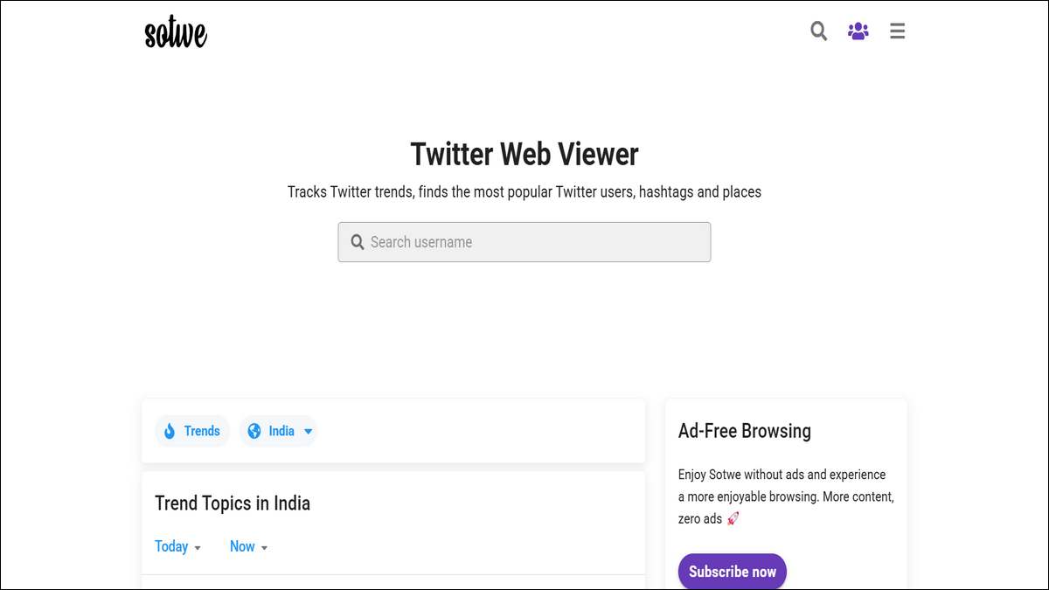
Task: Open the Now time dropdown
Action: (x=249, y=546)
